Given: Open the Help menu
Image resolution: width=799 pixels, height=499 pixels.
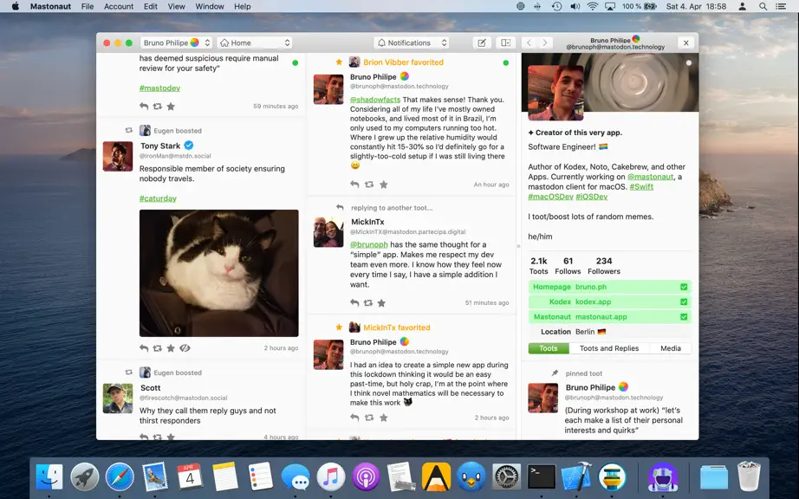Looking at the screenshot, I should (242, 7).
